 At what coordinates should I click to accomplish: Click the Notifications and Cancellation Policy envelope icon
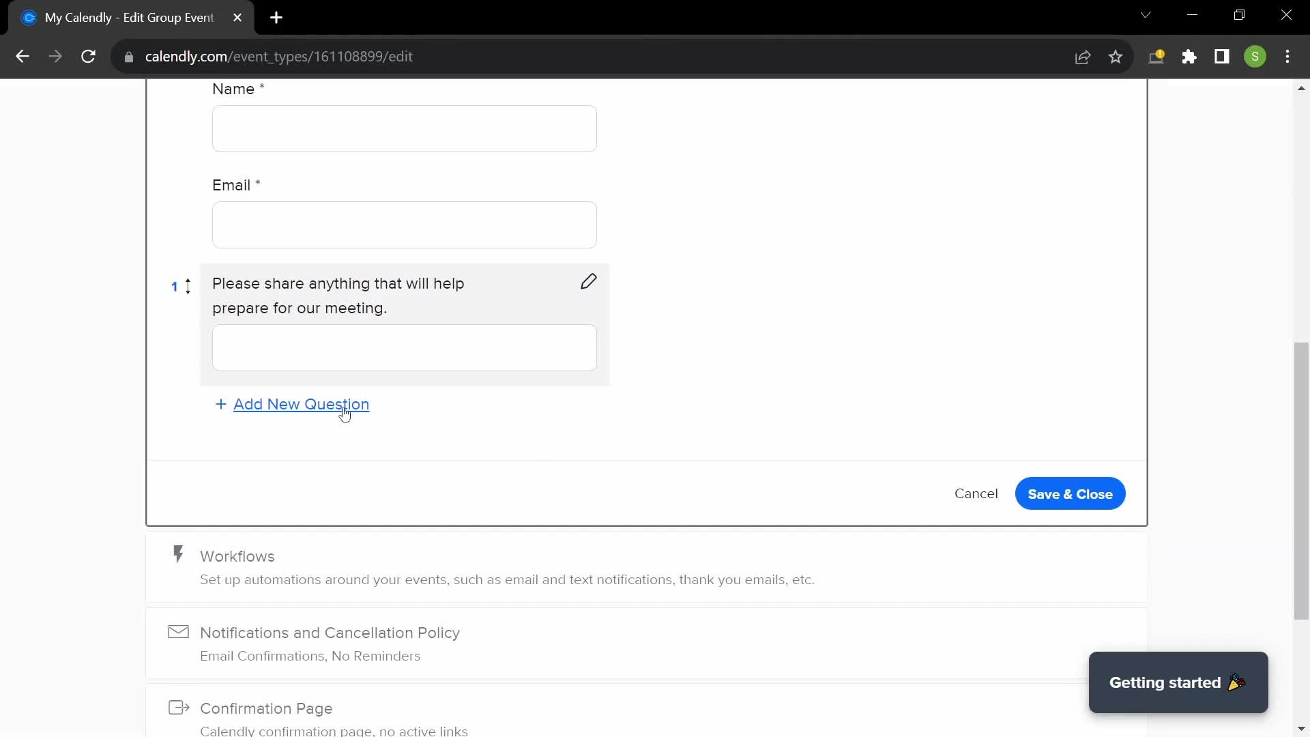click(177, 633)
